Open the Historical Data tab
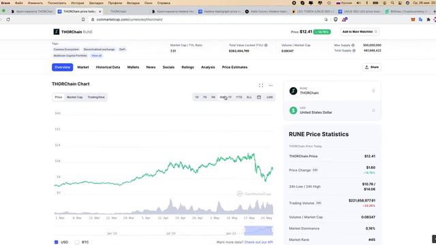436x245 pixels. click(x=108, y=67)
